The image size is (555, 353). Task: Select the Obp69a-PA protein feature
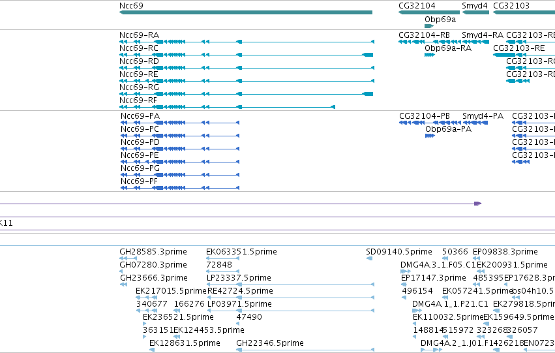[x=430, y=136]
